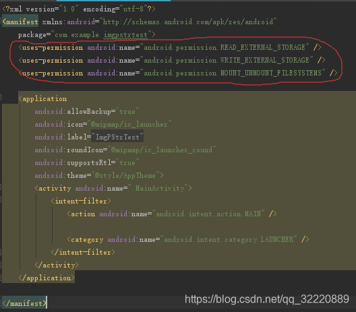This screenshot has width=356, height=312.
Task: Click the package attribute name
Action: pyautogui.click(x=32, y=35)
